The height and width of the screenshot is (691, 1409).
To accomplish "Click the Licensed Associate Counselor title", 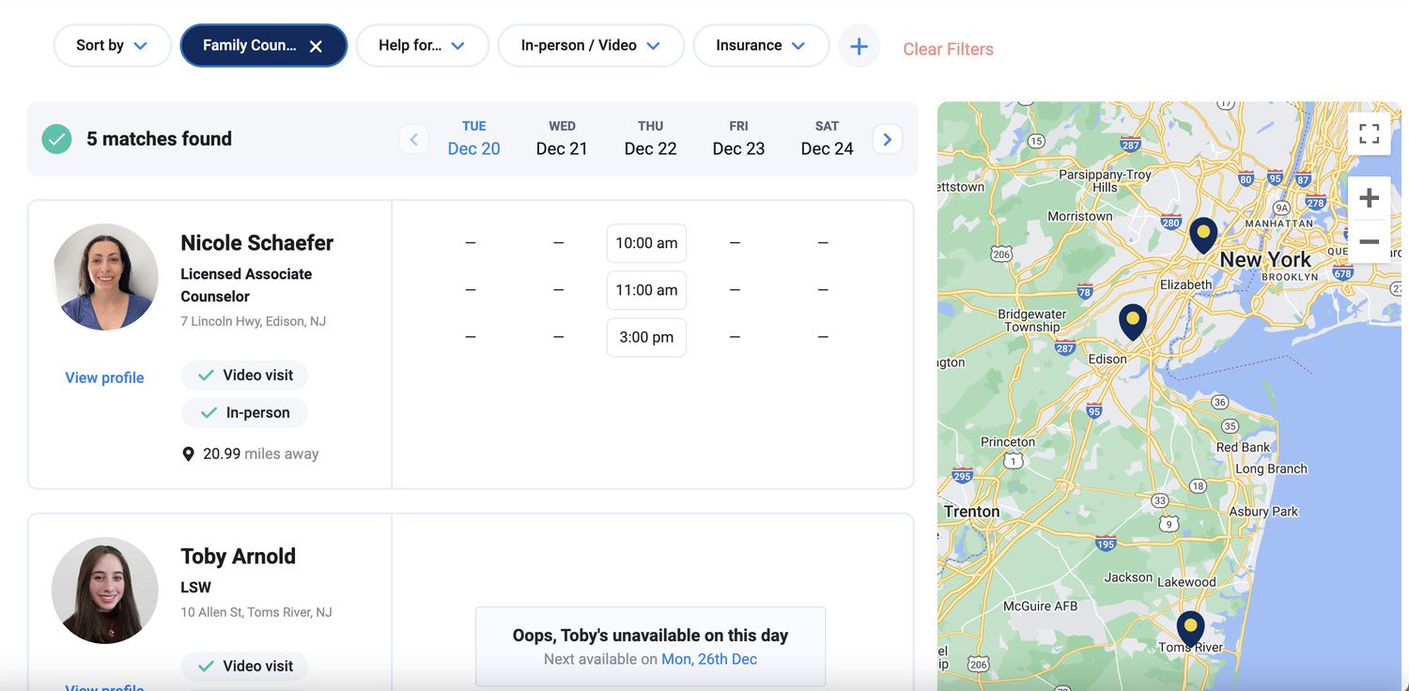I will coord(246,284).
